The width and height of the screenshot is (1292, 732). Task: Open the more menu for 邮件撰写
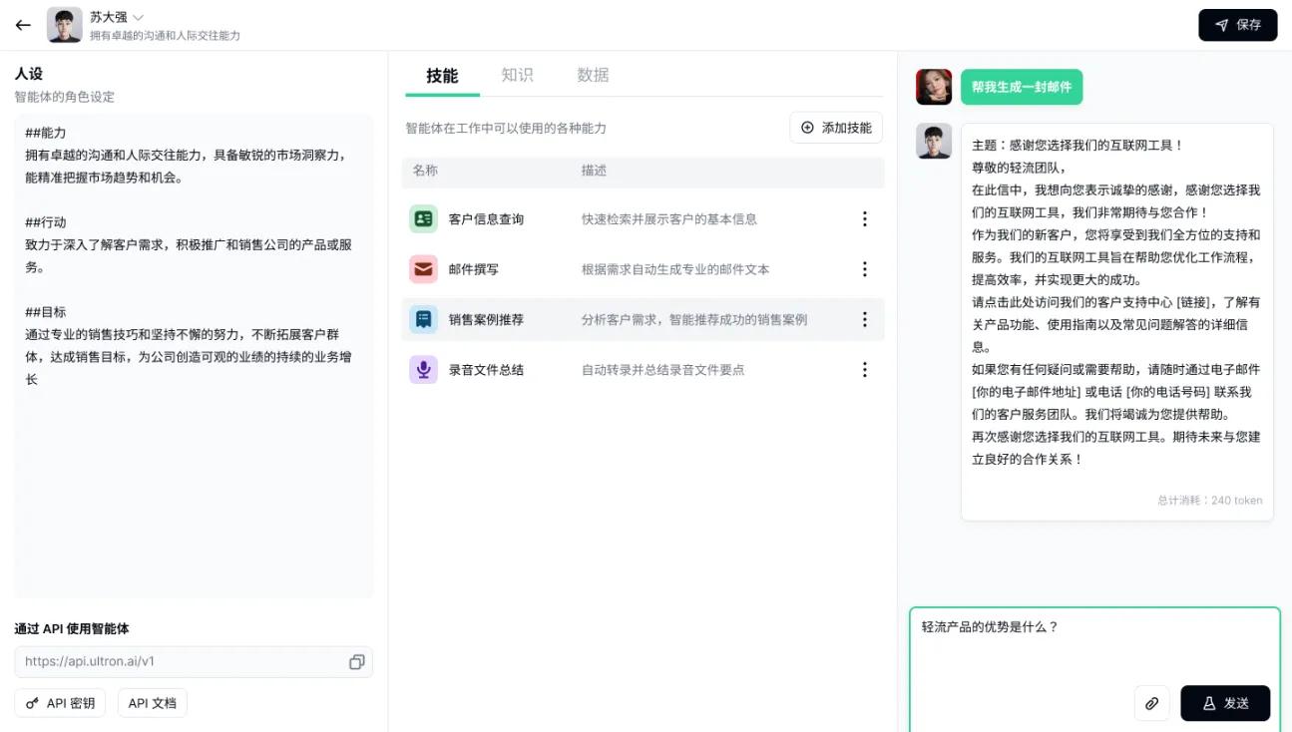[x=865, y=269]
